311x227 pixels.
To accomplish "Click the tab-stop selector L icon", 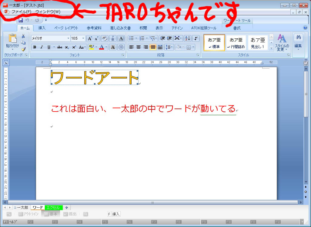I will [6, 63].
